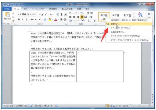Click the Change Styles AA icon
Screen dimensions: 156x110
[140, 15]
